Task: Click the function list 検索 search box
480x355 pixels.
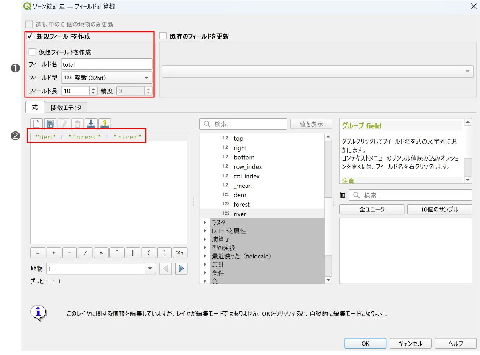Action: 243,124
